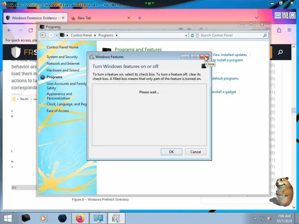Expand address bar history dropdown
This screenshot has height=224, width=299.
186,35
